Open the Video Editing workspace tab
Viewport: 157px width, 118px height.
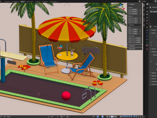(x=53, y=2)
